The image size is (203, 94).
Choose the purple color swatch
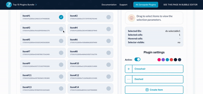pyautogui.click(x=163, y=60)
